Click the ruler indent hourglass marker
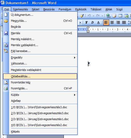This screenshot has height=138, width=131. click(88, 30)
